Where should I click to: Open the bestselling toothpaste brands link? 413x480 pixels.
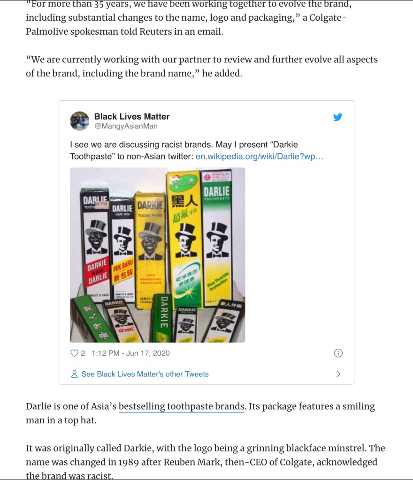(x=182, y=406)
